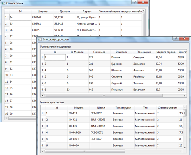Click left arrow of points list horizontal scrollbar
191x155 pixels.
(6, 118)
